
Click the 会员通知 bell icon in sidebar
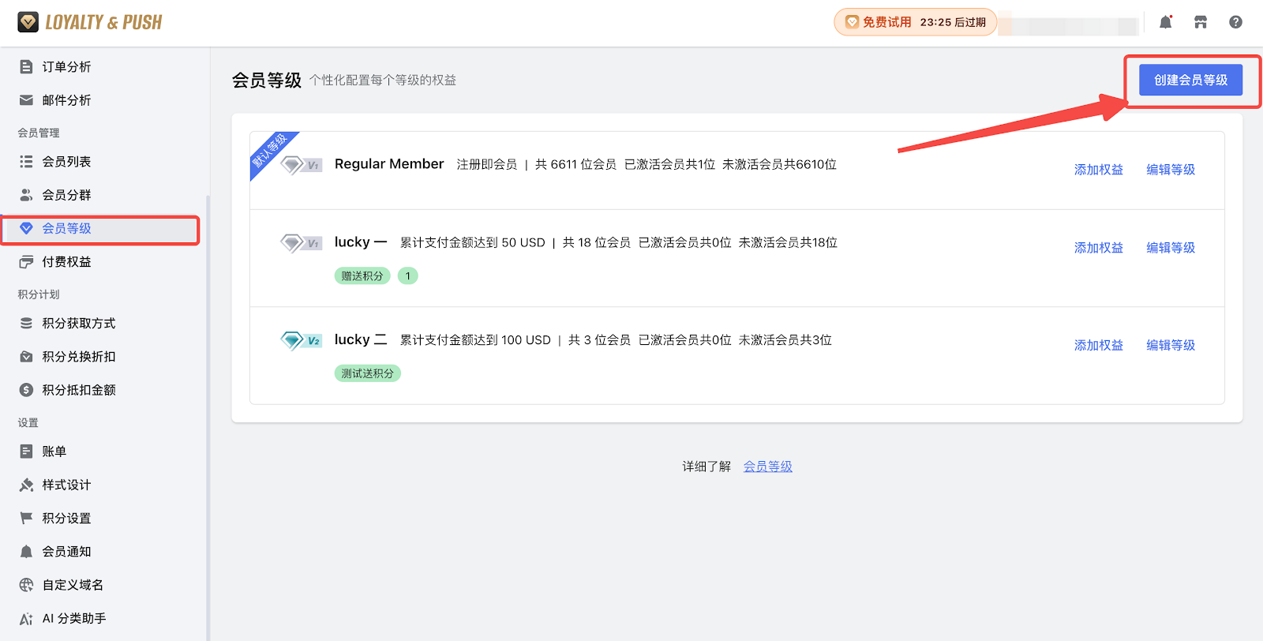pyautogui.click(x=26, y=552)
